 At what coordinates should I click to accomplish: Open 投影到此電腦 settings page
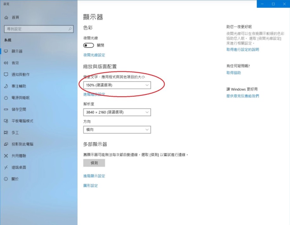[22, 144]
